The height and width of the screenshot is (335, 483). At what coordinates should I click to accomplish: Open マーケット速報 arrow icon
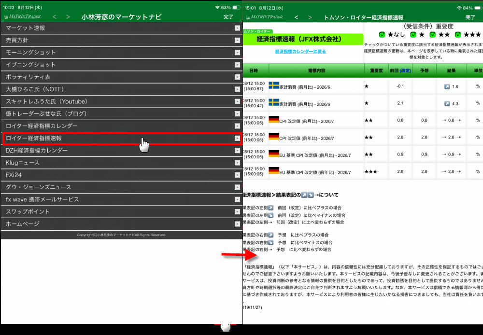(237, 28)
